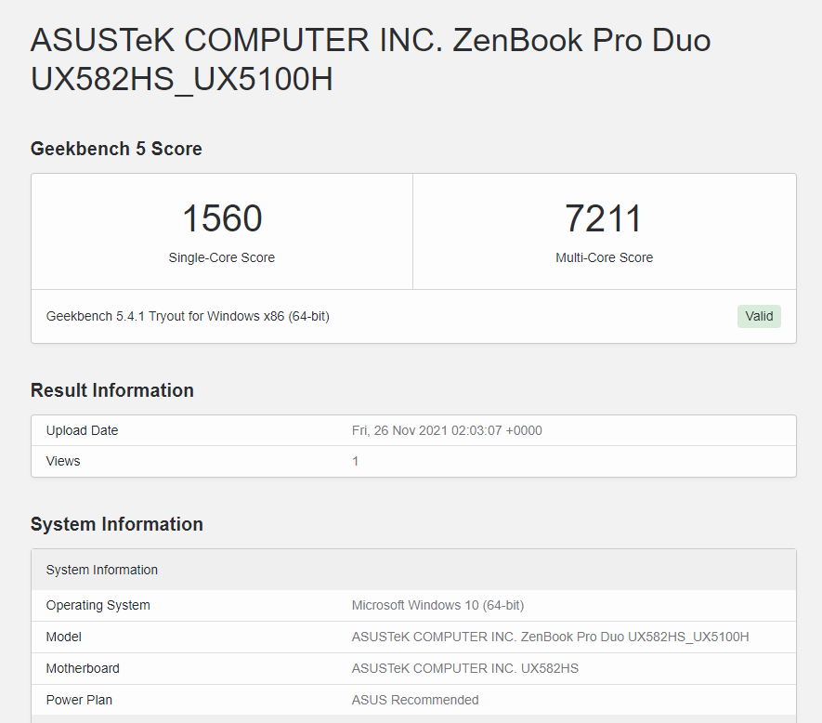Viewport: 822px width, 723px height.
Task: Click the System Information section heading
Action: click(116, 524)
